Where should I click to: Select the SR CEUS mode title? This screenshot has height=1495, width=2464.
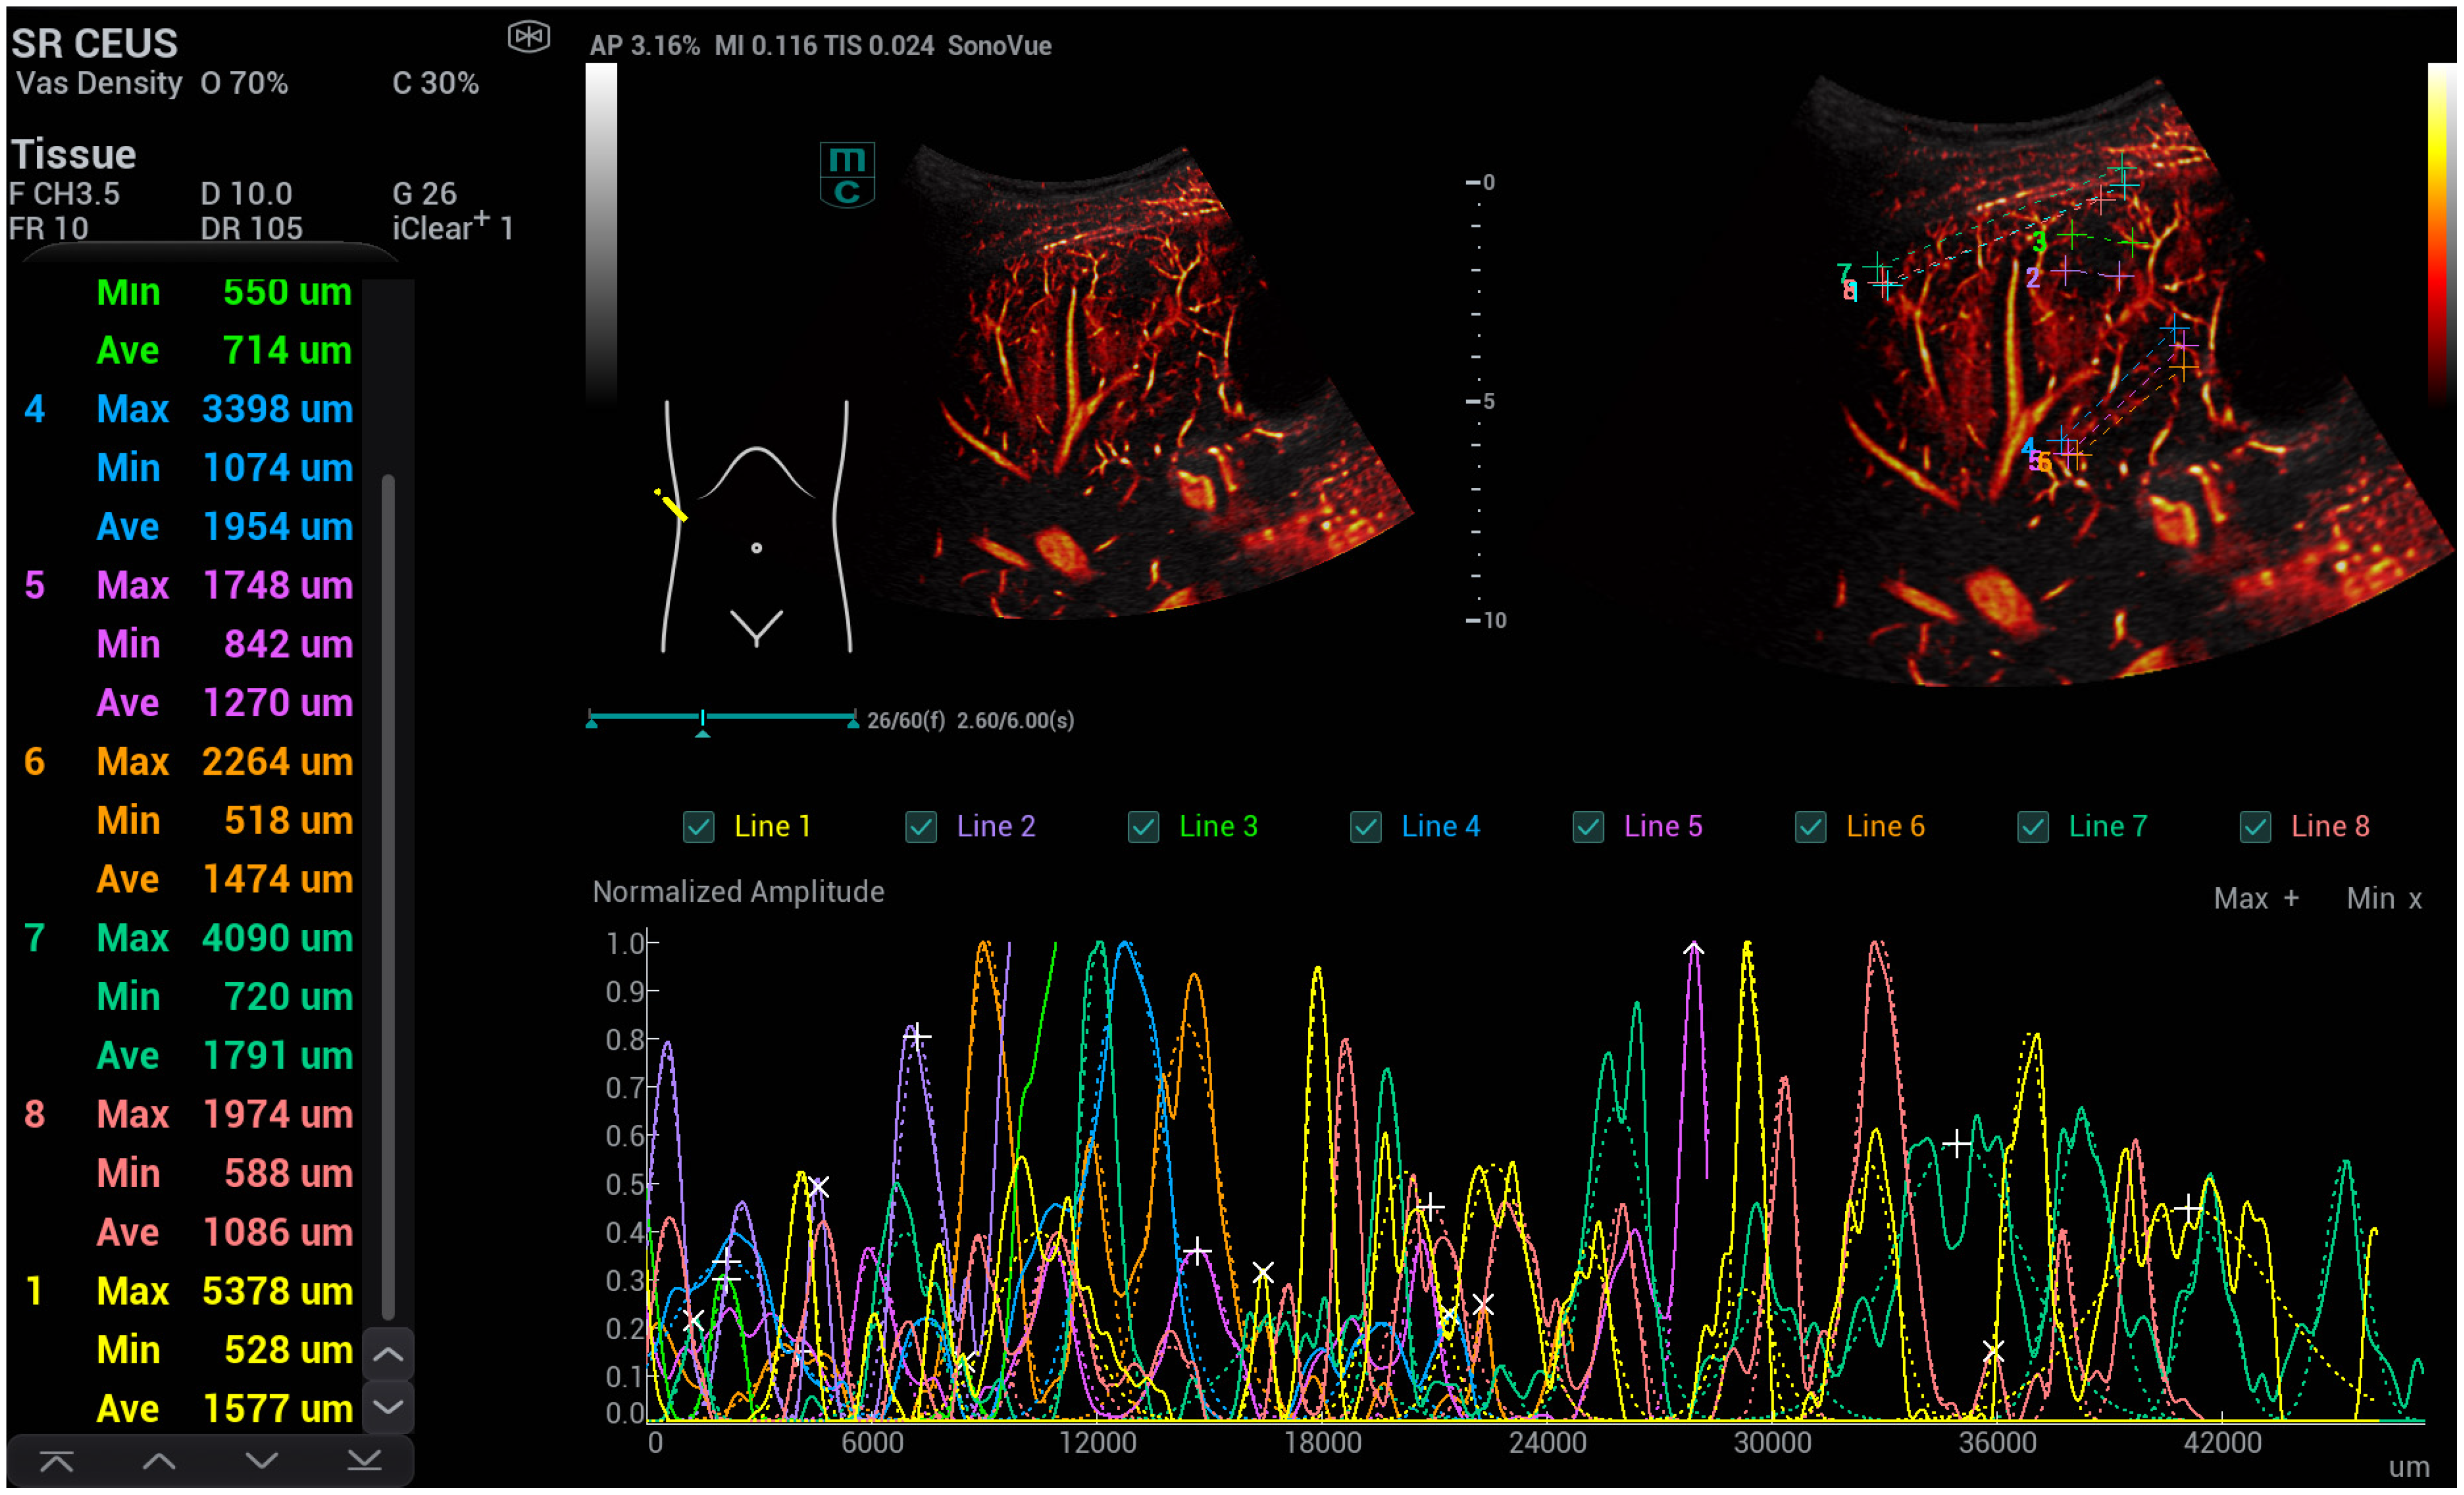pos(95,43)
